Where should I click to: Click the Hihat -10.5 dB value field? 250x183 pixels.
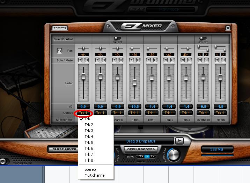135,107
